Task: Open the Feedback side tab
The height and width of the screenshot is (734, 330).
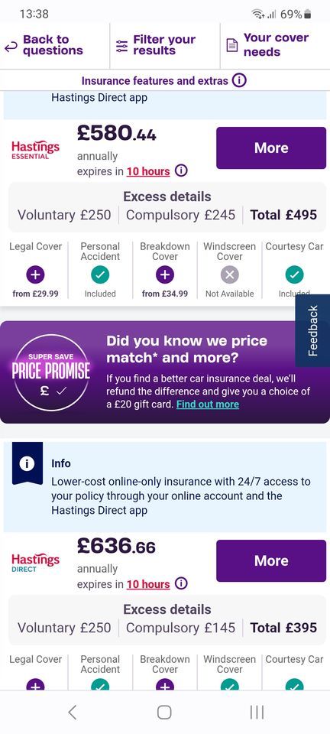Action: coord(312,330)
